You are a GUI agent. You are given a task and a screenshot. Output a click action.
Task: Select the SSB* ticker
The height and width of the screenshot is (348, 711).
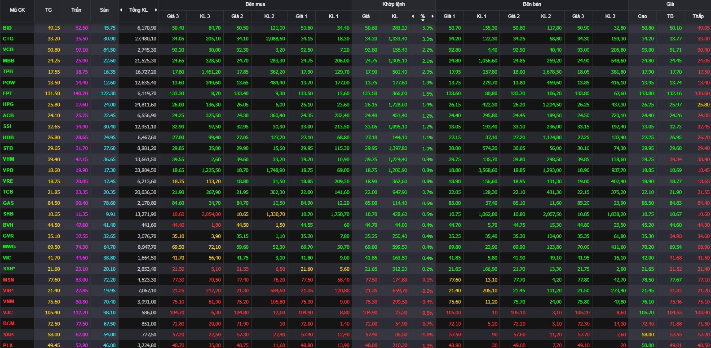tap(9, 269)
